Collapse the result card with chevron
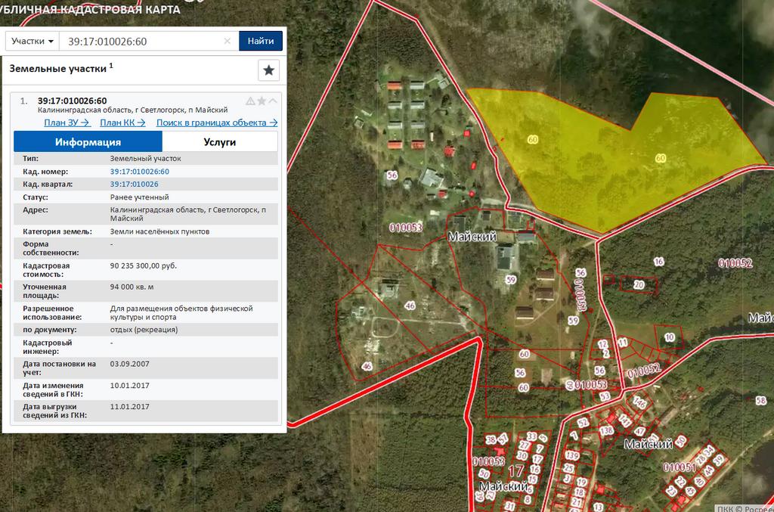Screen dimensions: 774x512 pos(273,101)
